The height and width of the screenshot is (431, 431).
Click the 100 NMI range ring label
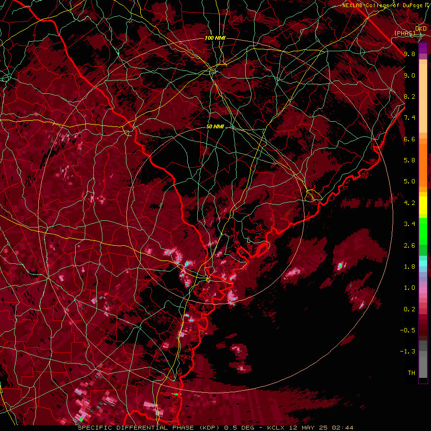click(x=215, y=38)
